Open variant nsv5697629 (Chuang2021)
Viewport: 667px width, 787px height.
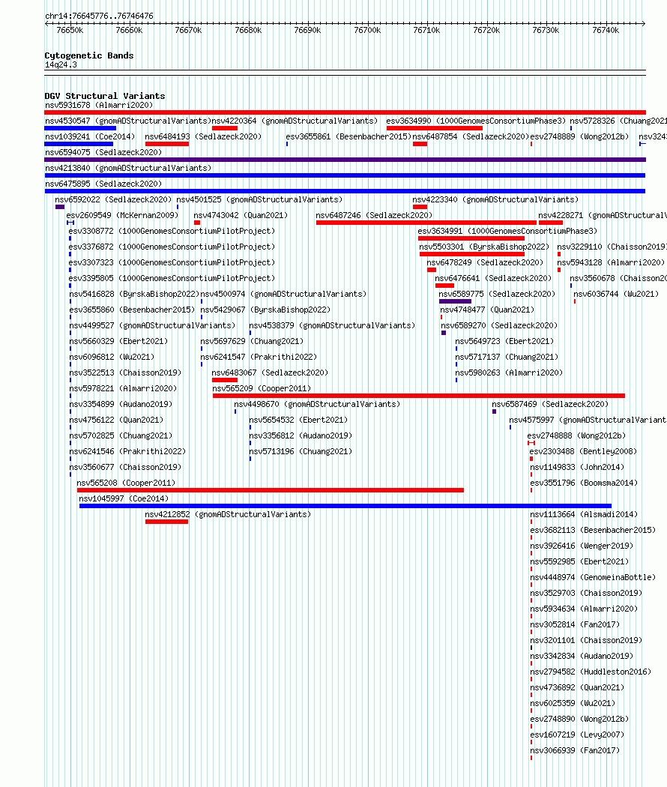(252, 341)
